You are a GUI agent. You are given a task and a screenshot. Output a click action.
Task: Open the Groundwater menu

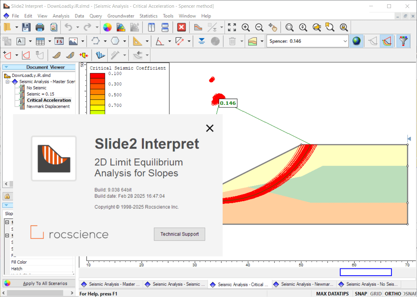[121, 16]
